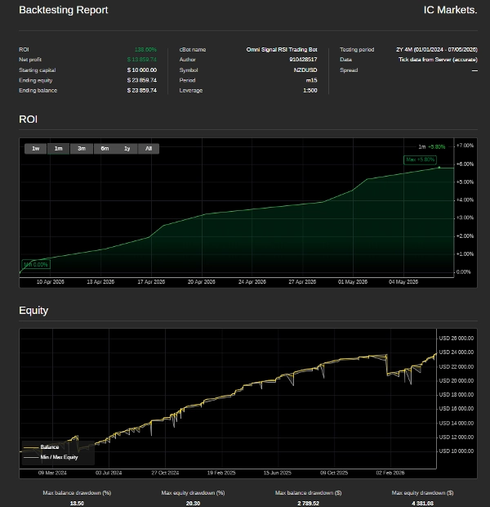Click the Leverage value 1:500
The image size is (490, 507).
(310, 91)
